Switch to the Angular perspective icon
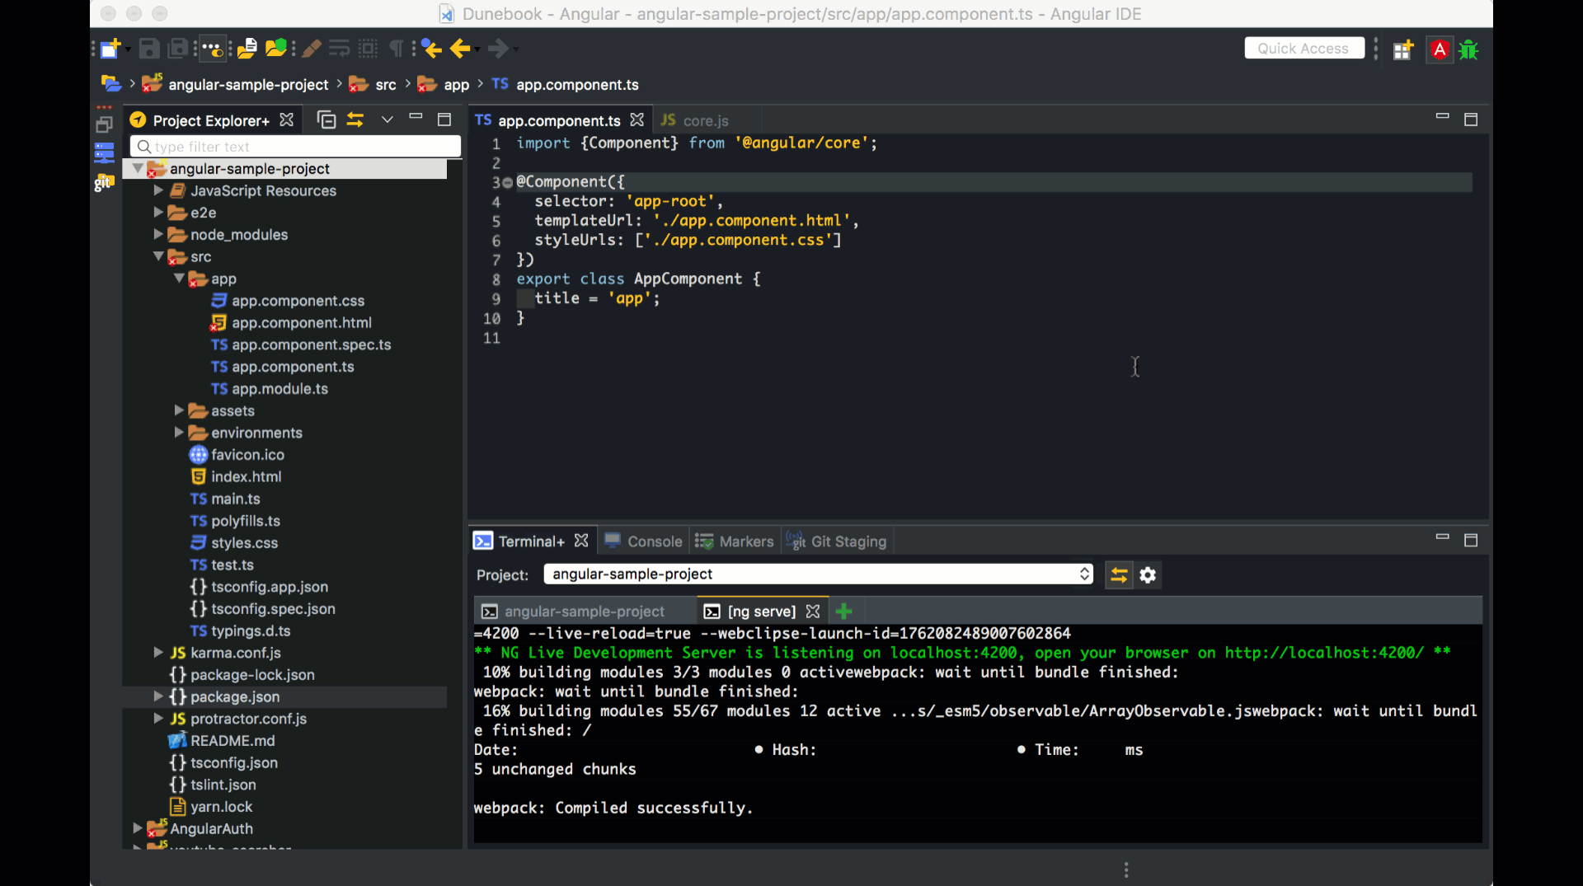 1440,50
